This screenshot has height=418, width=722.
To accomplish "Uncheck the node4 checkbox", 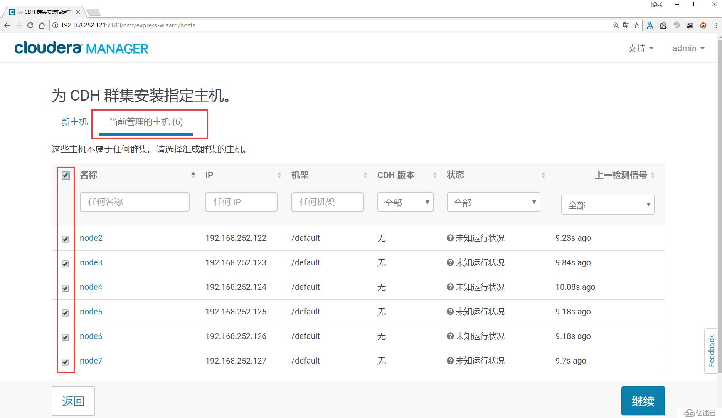I will 65,288.
